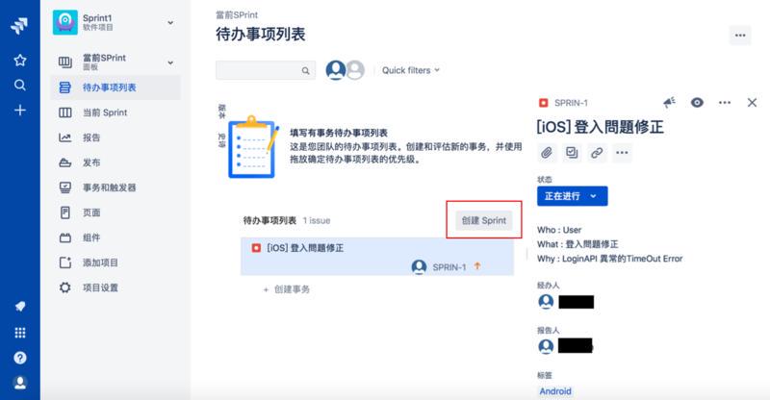
Task: Click the Android label tag
Action: pos(555,391)
